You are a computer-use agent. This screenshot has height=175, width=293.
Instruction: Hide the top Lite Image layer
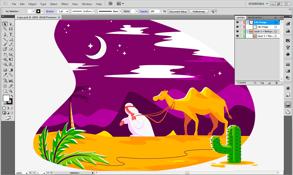pos(237,22)
